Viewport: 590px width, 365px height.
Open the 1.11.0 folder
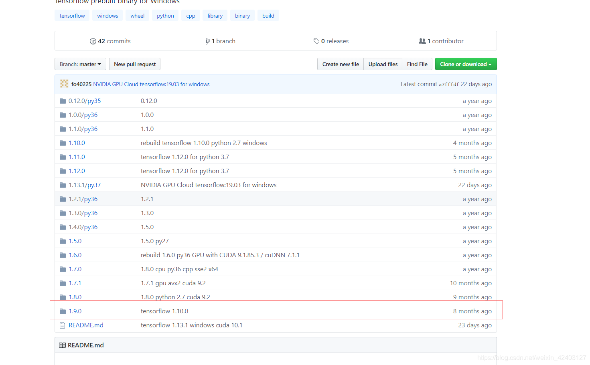[77, 157]
